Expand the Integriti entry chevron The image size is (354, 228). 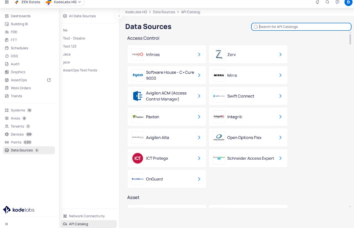pyautogui.click(x=280, y=117)
